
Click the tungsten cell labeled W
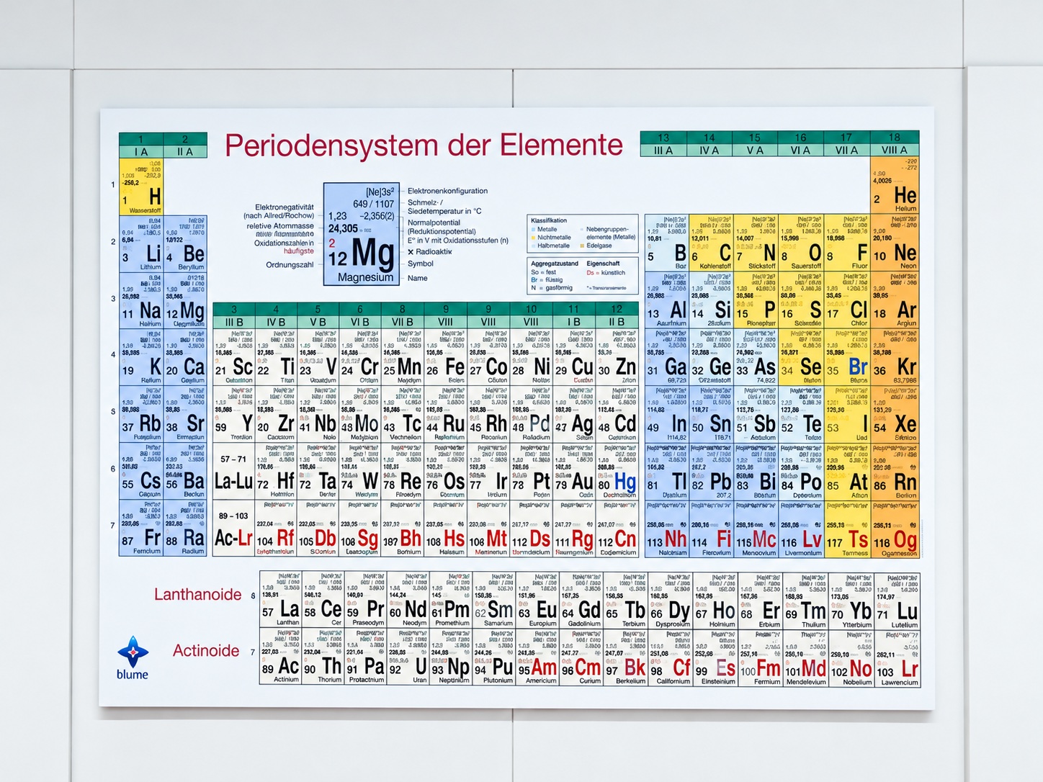[x=360, y=470]
